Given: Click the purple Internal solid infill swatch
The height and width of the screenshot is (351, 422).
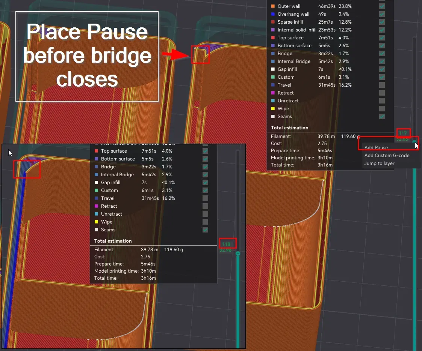Looking at the screenshot, I should pos(273,30).
